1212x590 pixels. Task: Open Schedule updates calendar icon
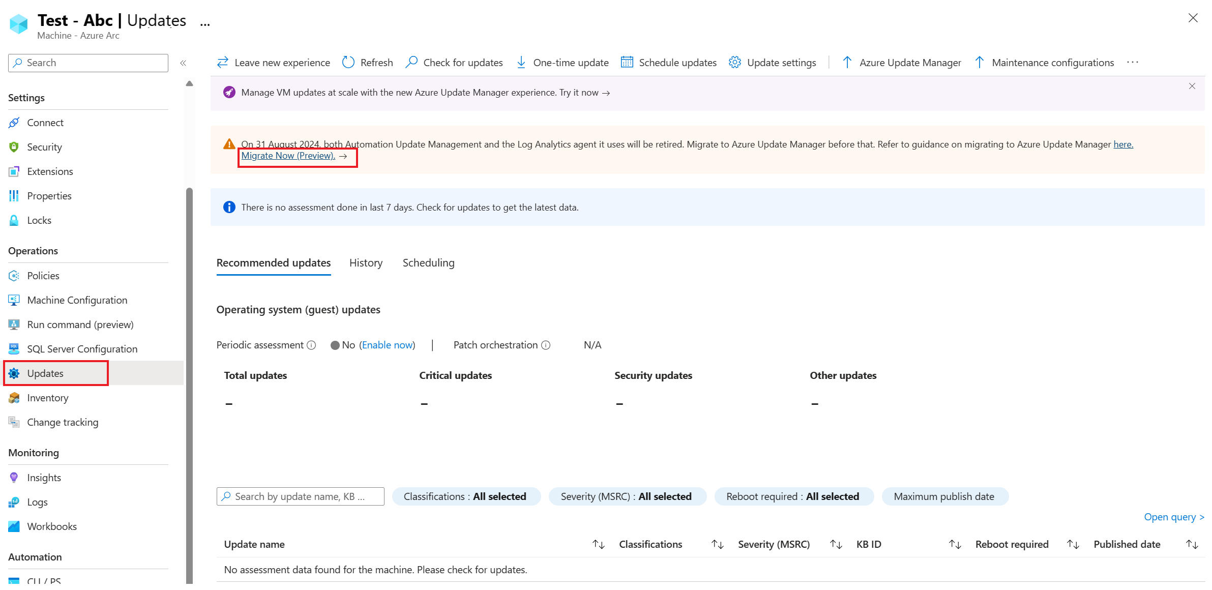pyautogui.click(x=627, y=62)
